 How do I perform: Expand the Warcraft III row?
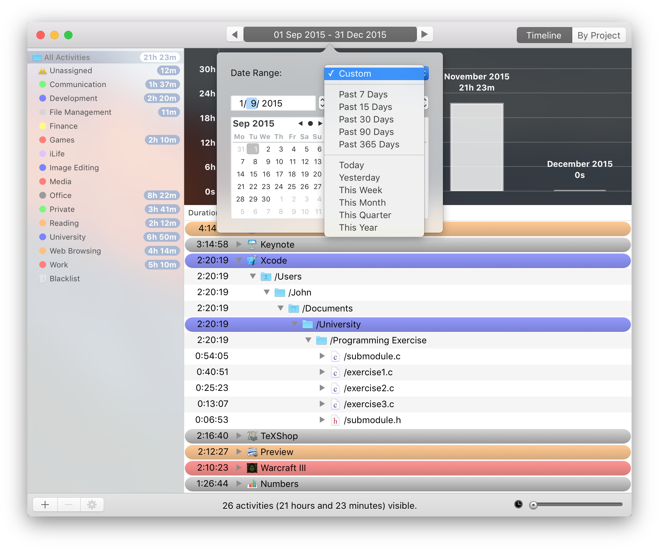239,467
